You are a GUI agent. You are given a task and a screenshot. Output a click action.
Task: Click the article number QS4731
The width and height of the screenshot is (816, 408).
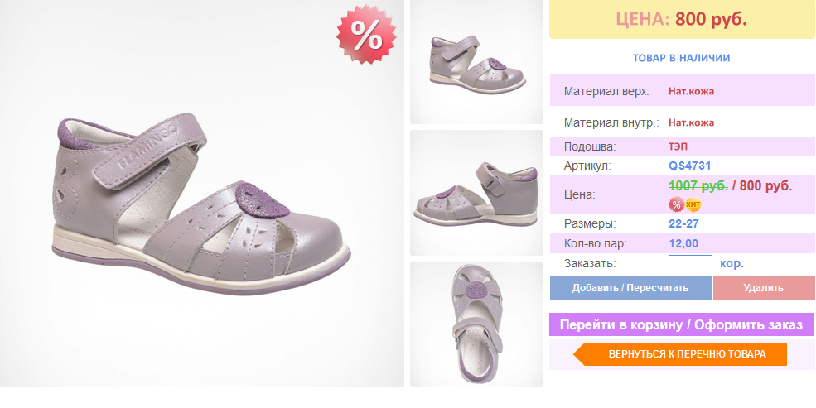point(689,166)
